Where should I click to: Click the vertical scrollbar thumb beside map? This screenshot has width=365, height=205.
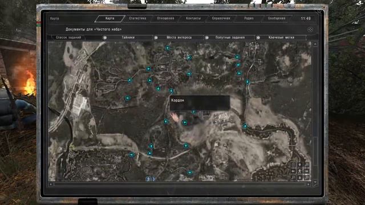[315, 151]
